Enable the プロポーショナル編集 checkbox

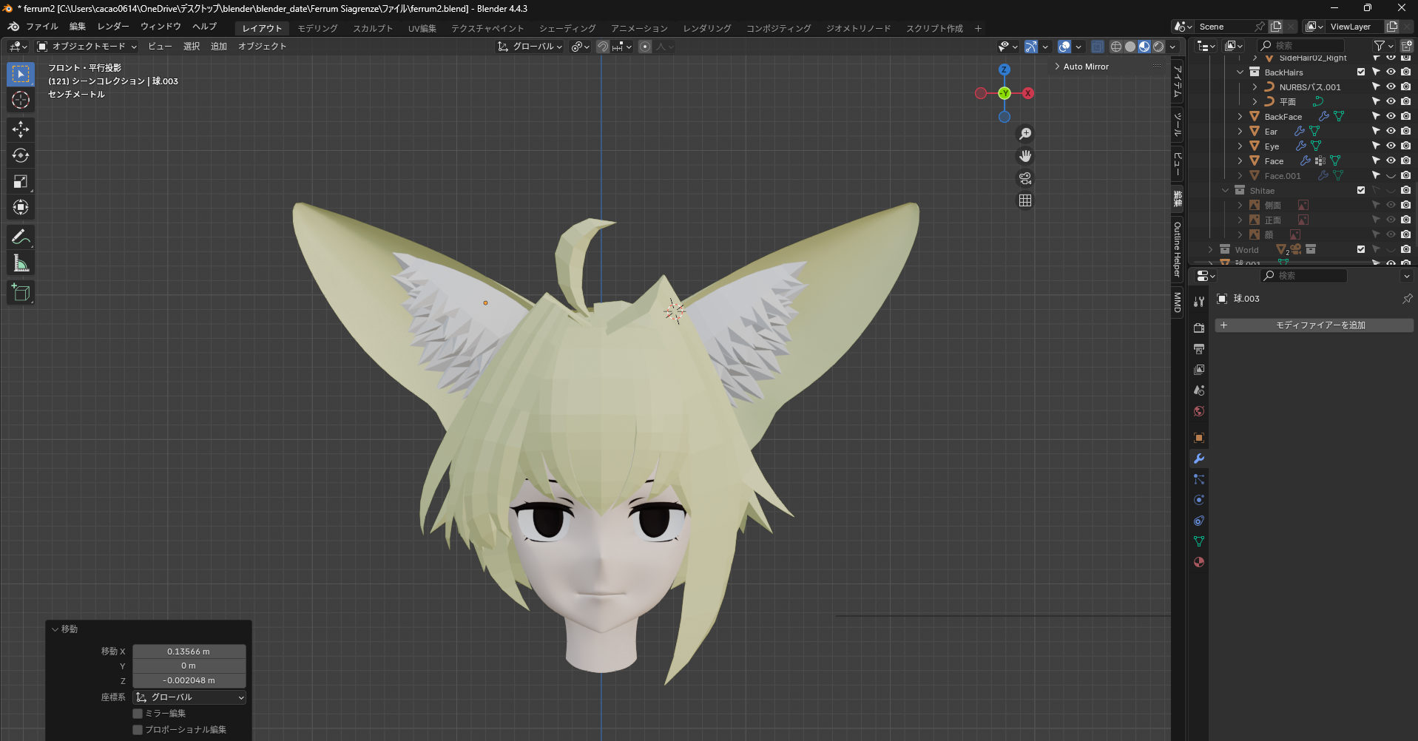(138, 730)
